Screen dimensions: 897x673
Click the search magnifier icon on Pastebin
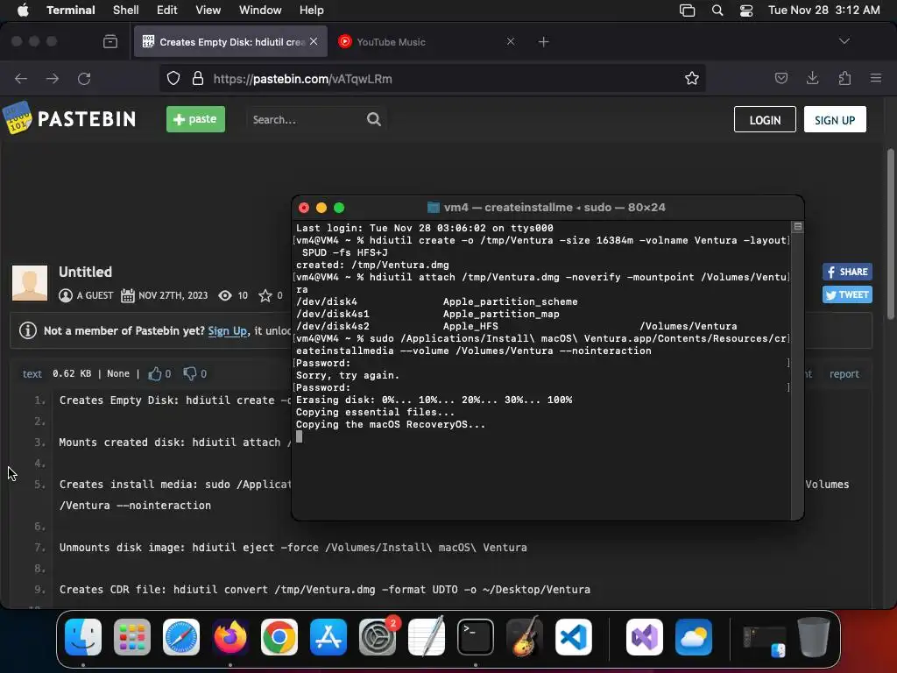pyautogui.click(x=374, y=119)
